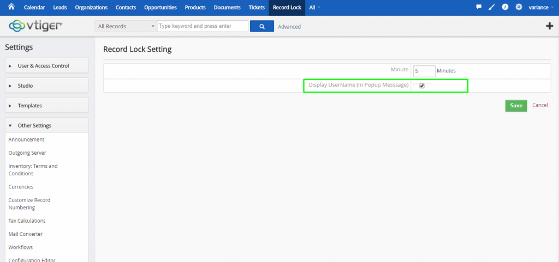Expand the Studio section
559x262 pixels.
click(47, 86)
